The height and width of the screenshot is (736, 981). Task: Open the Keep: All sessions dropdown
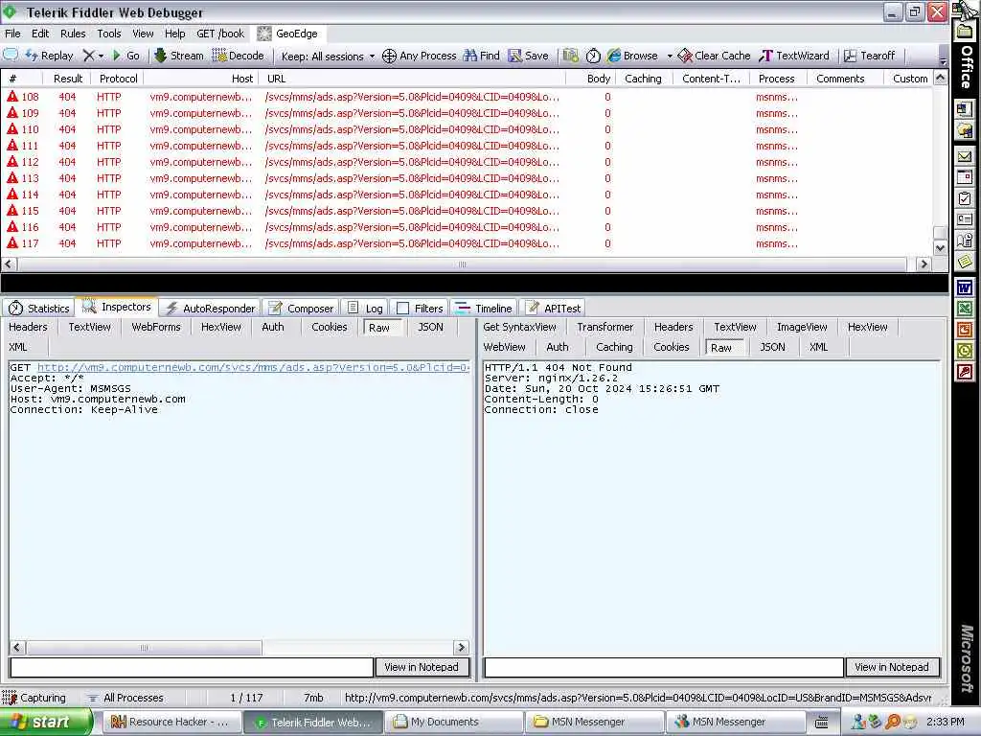click(x=328, y=57)
